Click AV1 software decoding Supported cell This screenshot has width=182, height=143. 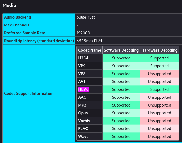(121, 82)
